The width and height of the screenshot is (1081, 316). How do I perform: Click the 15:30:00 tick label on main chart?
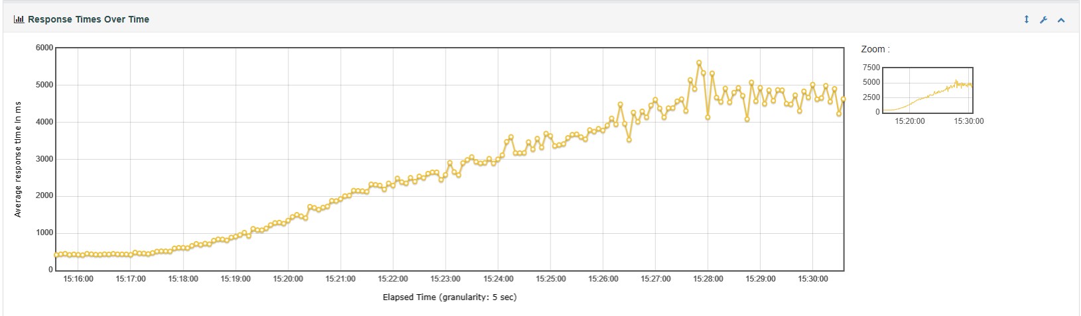point(813,279)
